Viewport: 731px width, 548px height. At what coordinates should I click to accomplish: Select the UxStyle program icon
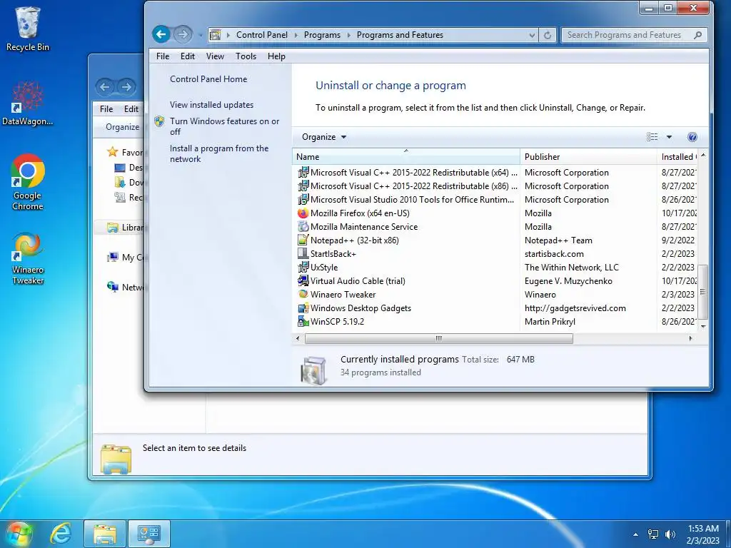click(303, 268)
